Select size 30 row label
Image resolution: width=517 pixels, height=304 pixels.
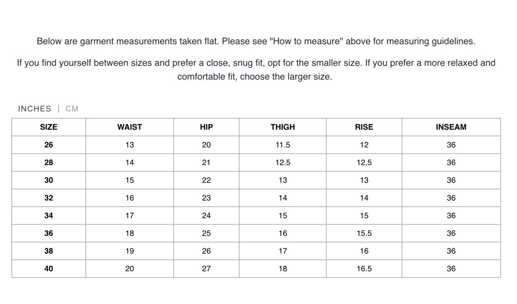coord(49,180)
